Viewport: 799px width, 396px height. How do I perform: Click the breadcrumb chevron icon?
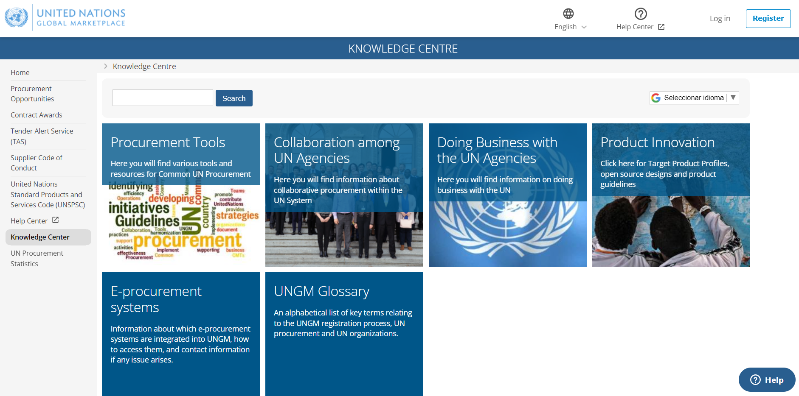pyautogui.click(x=106, y=66)
